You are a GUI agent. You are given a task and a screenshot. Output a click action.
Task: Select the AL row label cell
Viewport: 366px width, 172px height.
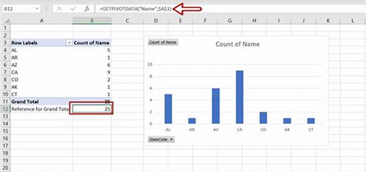point(42,50)
